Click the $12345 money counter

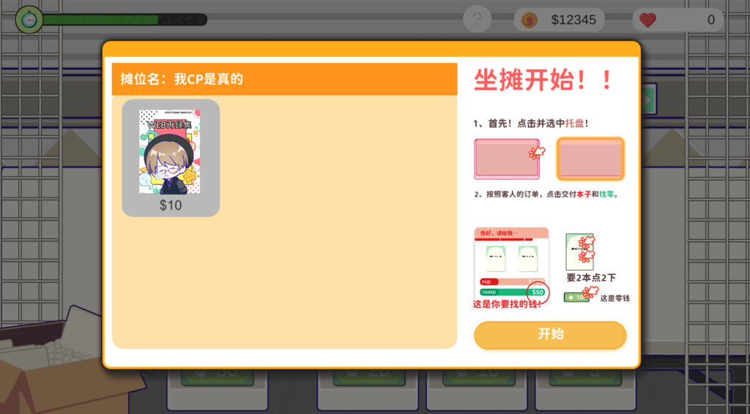(x=573, y=20)
